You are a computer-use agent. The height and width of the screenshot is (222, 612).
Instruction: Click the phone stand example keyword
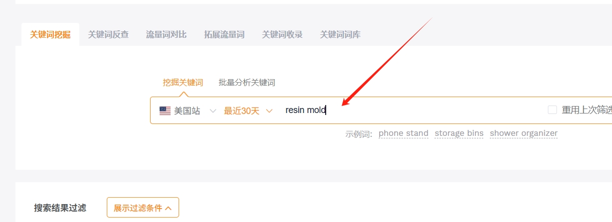point(404,133)
